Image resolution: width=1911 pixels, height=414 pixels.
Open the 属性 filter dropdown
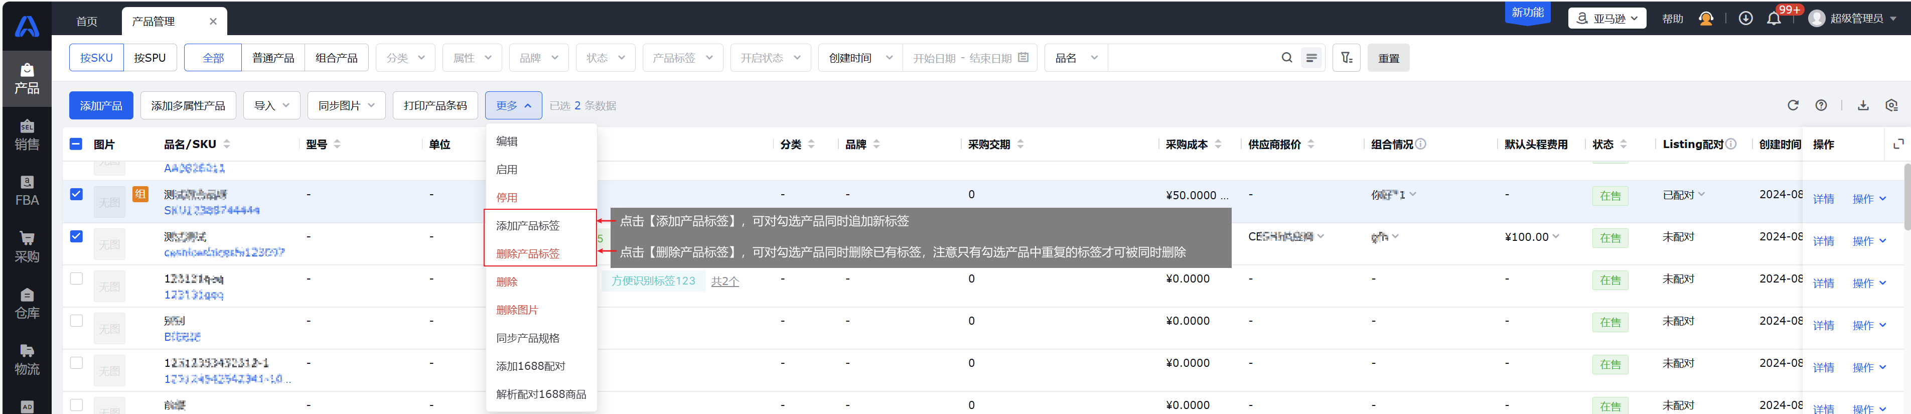(472, 58)
